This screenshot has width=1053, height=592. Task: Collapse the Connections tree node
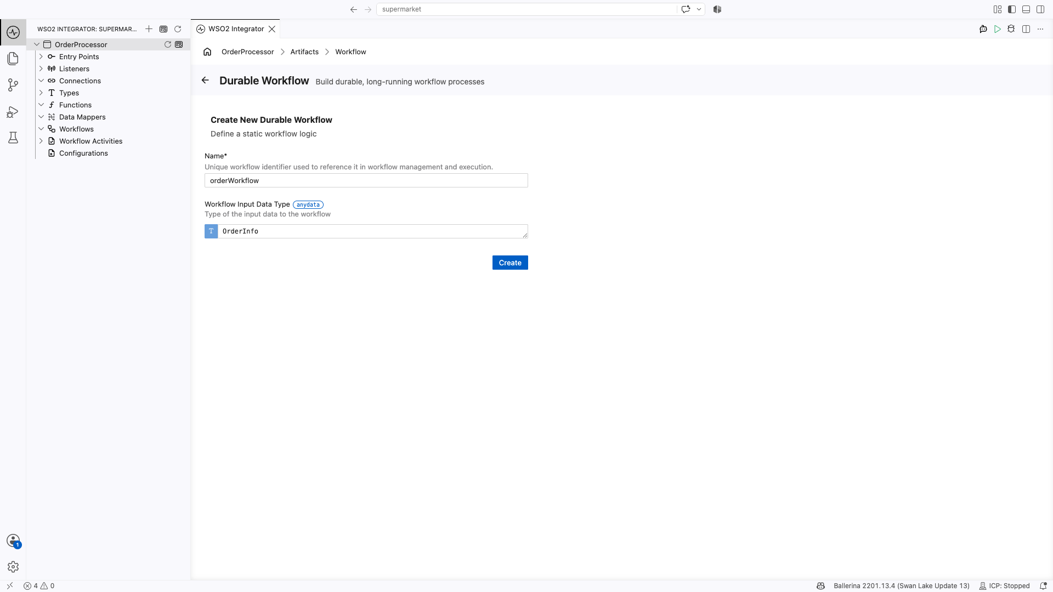[41, 81]
